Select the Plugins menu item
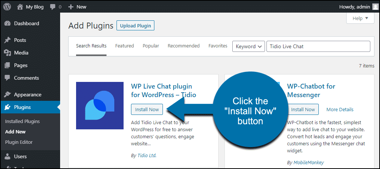Viewport: 380px width, 169px height. (30, 107)
